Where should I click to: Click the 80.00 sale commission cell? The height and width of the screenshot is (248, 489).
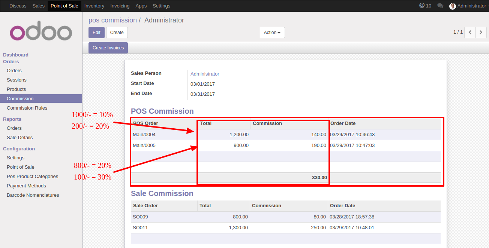pyautogui.click(x=319, y=217)
